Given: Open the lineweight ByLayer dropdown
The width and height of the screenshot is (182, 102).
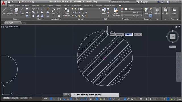Looking at the screenshot, I should click(133, 12).
